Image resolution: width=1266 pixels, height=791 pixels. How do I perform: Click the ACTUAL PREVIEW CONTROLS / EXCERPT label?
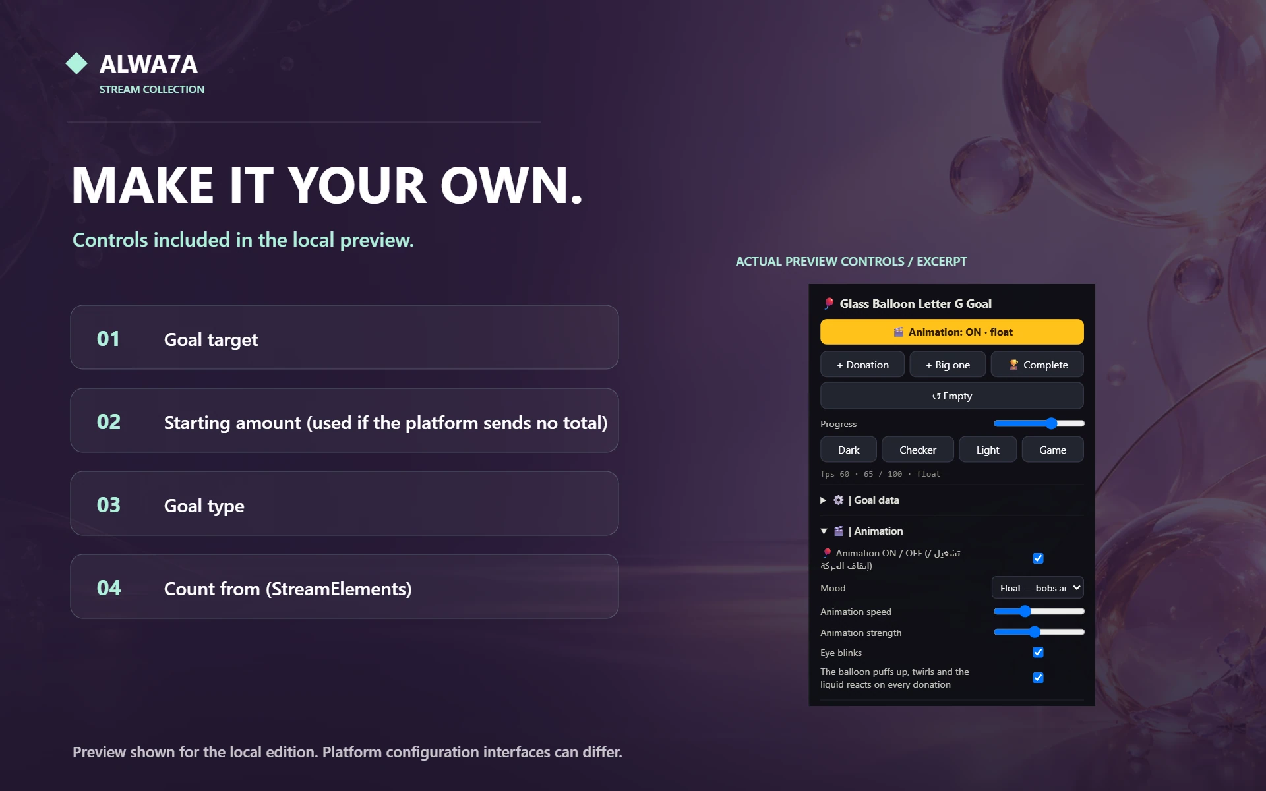coord(851,262)
